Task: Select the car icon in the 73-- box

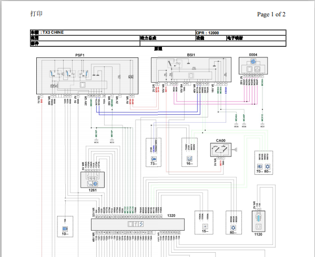Action: pos(154,159)
